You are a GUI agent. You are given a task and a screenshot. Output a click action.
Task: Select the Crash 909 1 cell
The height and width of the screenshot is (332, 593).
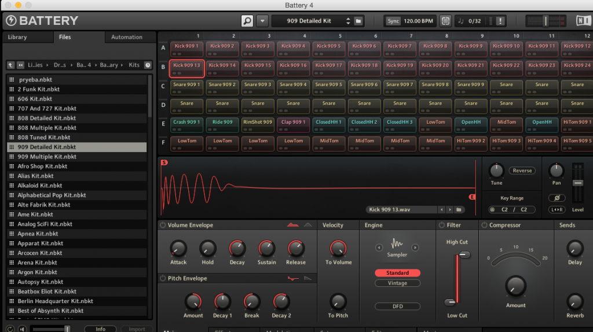187,125
